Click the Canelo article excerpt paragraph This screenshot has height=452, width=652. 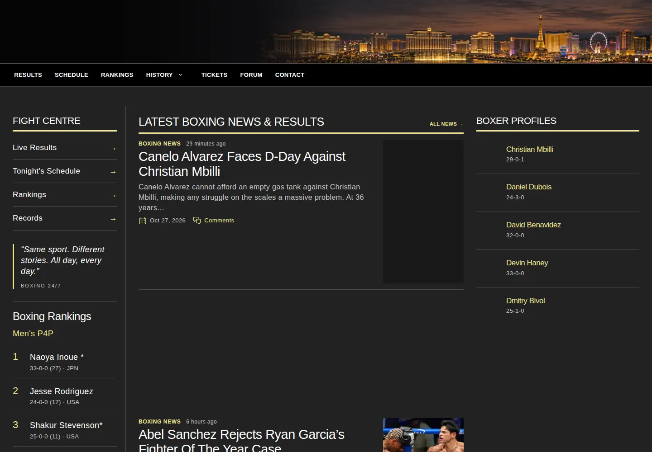pyautogui.click(x=251, y=198)
